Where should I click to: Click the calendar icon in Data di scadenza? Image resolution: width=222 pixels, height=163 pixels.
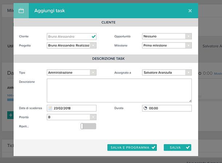(50, 108)
